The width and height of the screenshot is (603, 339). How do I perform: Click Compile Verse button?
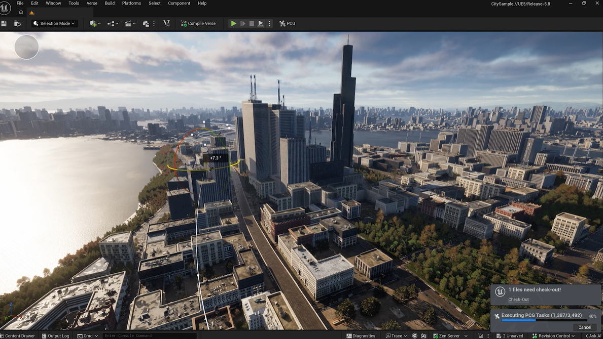(x=198, y=23)
